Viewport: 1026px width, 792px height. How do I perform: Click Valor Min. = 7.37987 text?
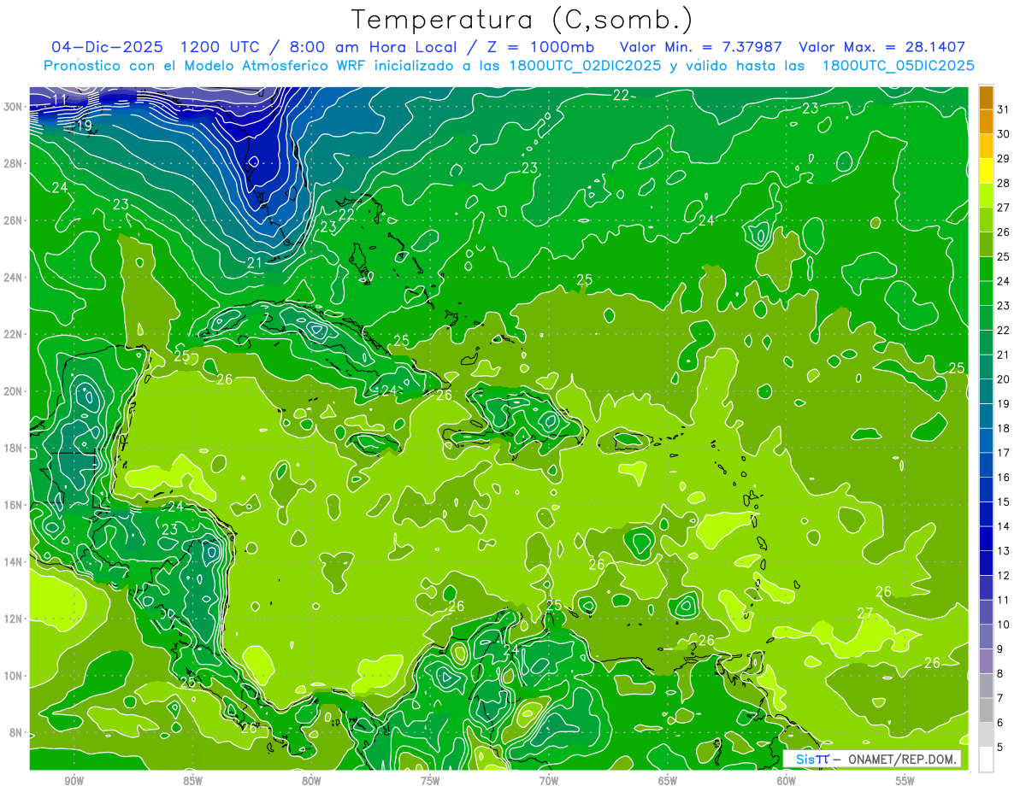[x=700, y=47]
